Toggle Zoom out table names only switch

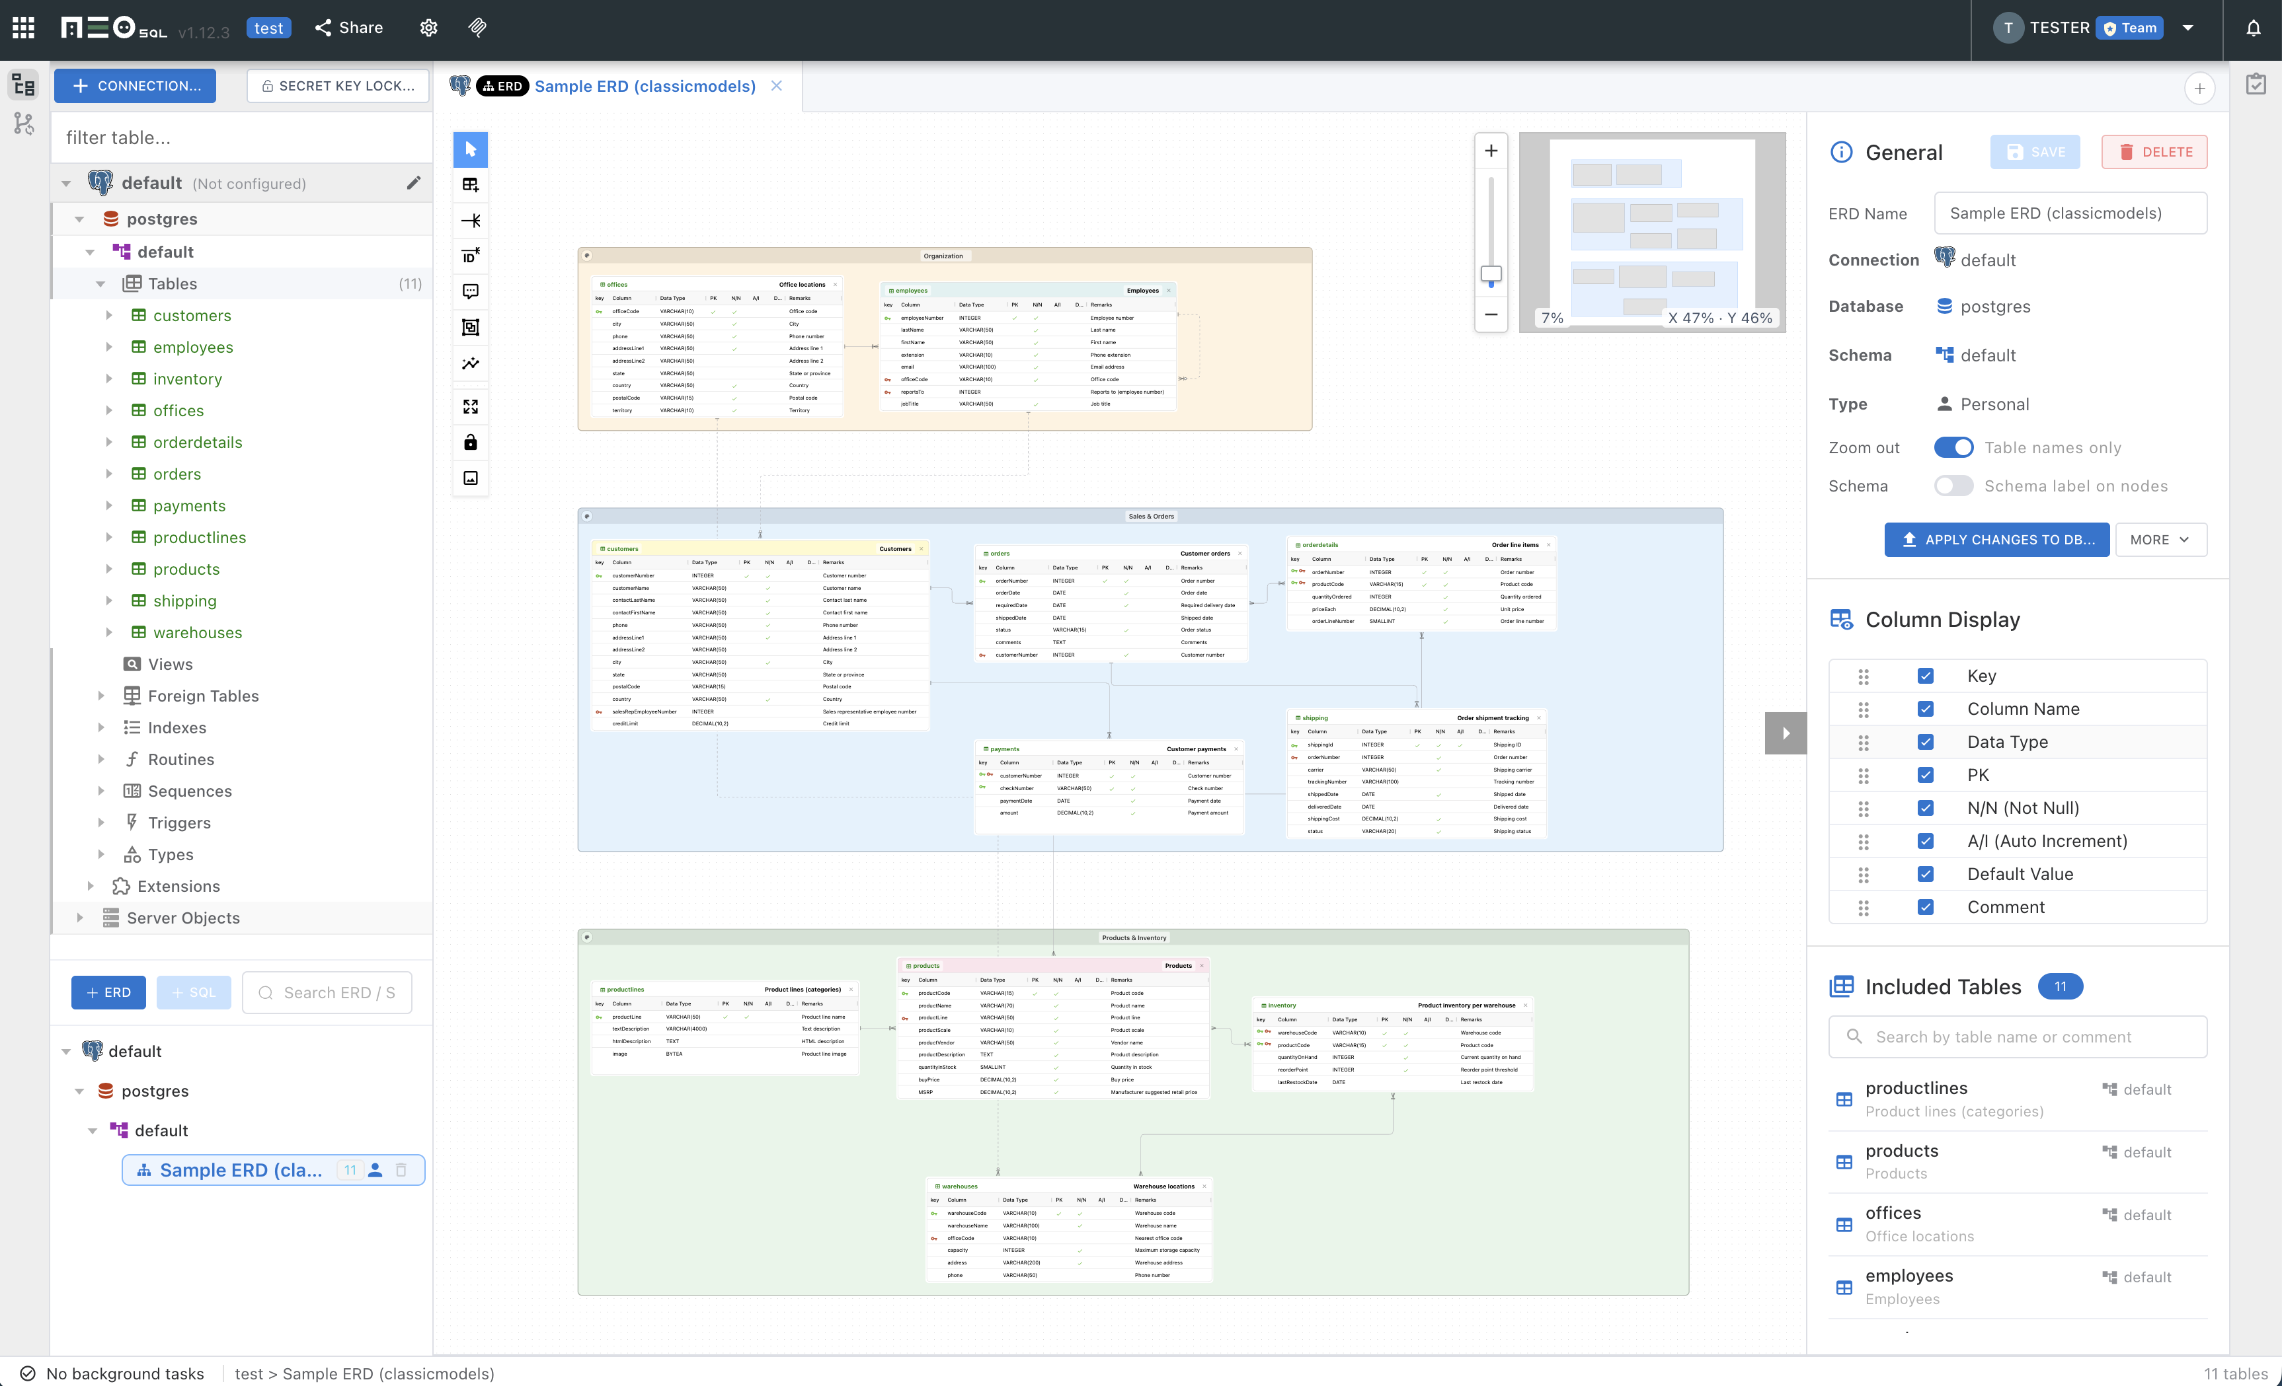pyautogui.click(x=1953, y=448)
